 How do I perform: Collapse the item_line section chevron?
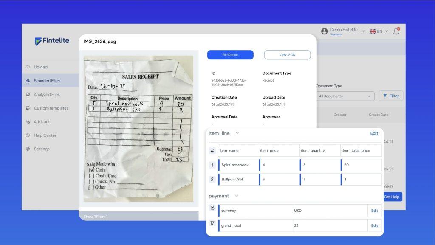point(237,133)
